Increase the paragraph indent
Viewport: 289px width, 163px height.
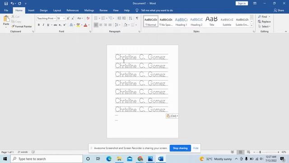[x=124, y=18]
